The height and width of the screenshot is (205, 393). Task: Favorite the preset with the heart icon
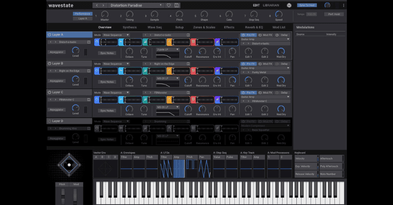click(x=168, y=5)
